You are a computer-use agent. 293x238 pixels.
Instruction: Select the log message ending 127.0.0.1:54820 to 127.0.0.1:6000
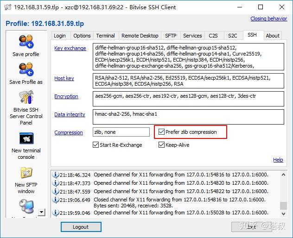(x=181, y=183)
